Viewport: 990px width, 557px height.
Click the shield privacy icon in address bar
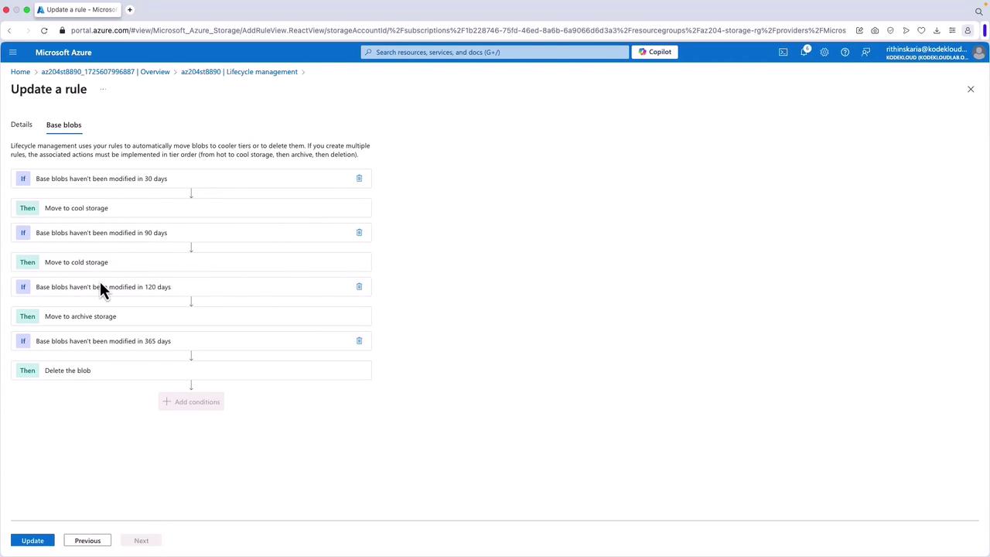(890, 30)
